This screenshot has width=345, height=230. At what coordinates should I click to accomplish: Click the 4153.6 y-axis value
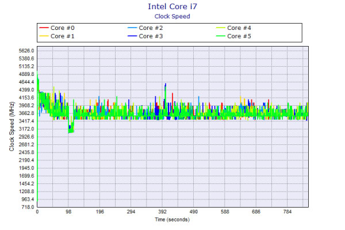[x=26, y=98]
